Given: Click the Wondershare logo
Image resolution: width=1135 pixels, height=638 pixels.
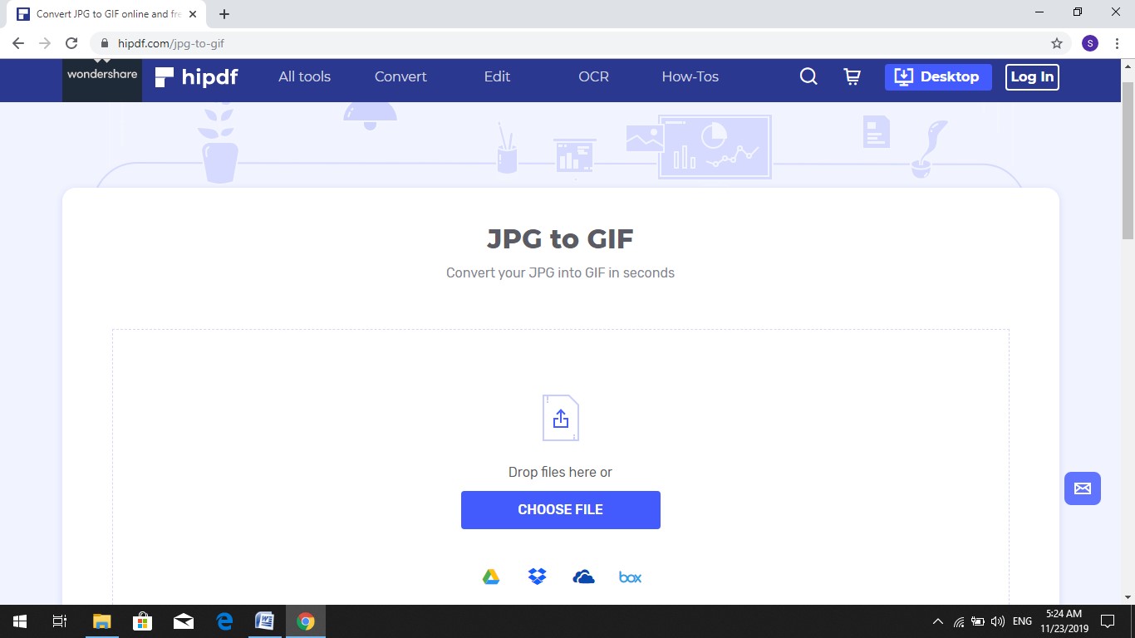Looking at the screenshot, I should tap(102, 75).
